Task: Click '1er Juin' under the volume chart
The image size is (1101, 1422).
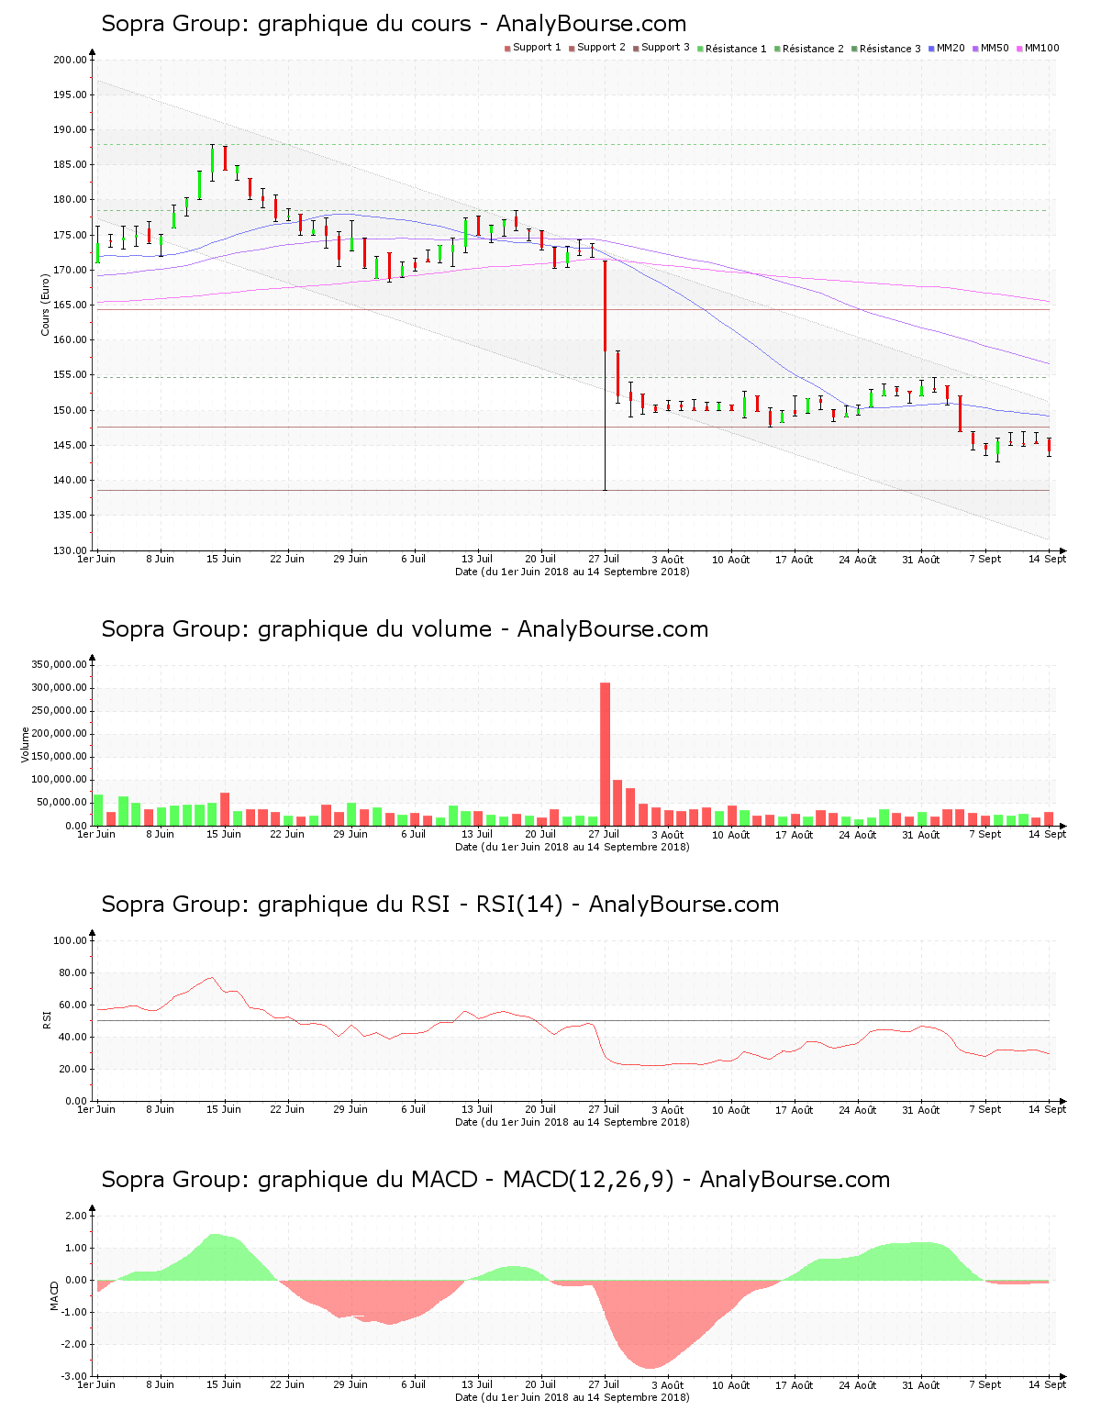Action: [96, 834]
